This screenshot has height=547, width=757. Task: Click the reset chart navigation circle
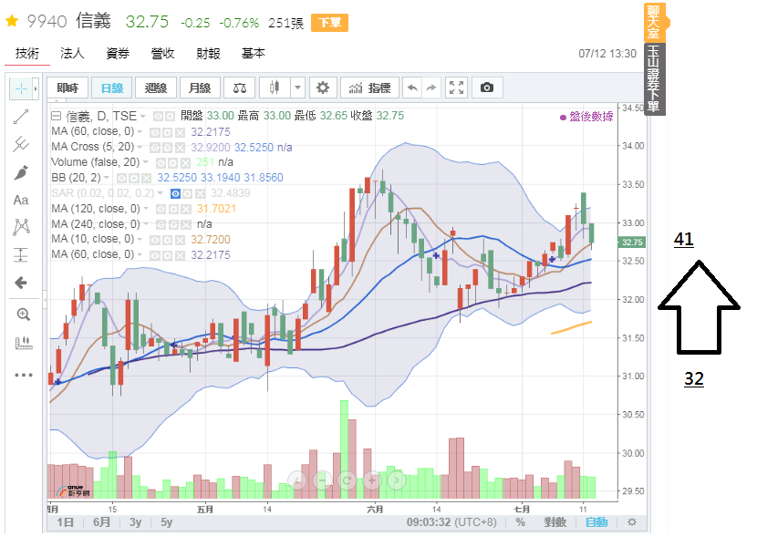[347, 480]
